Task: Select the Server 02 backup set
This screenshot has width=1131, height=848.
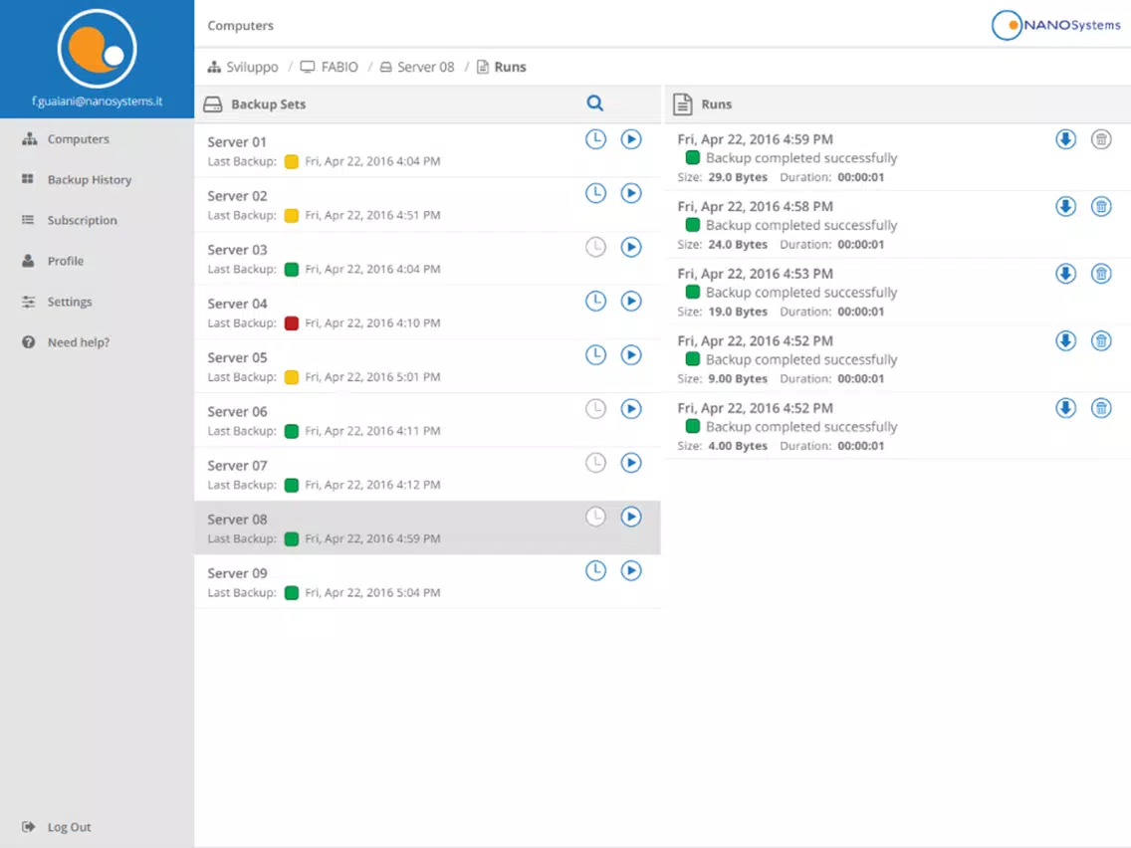Action: pos(427,205)
